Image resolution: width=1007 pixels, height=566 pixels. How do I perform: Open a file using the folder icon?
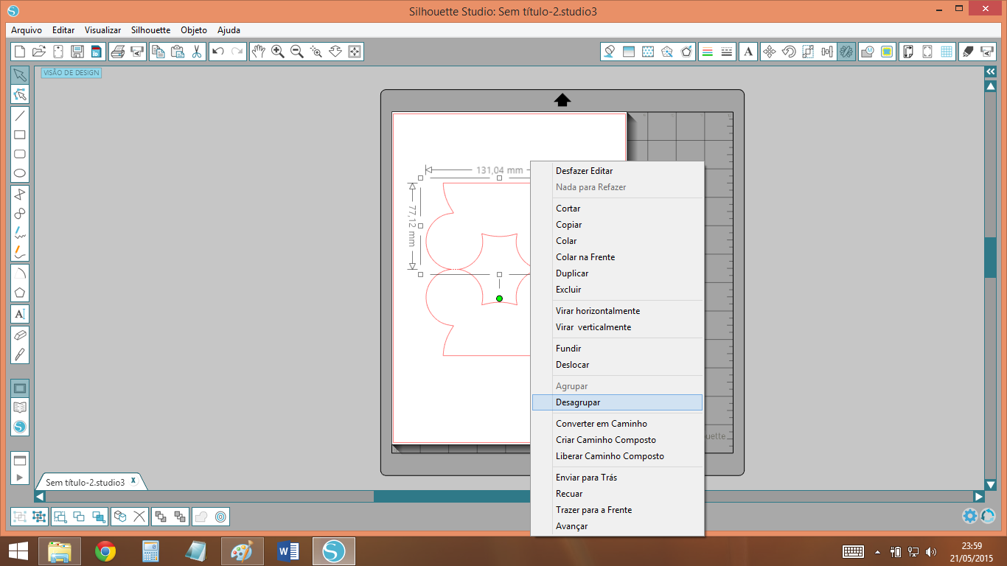coord(39,52)
